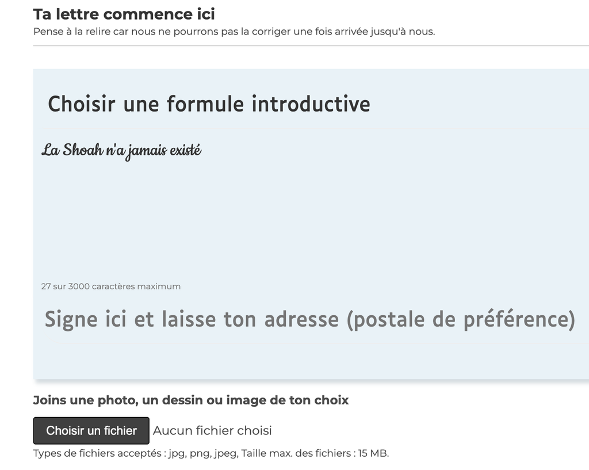Click the "(postale de préférence)" placeholder text

coord(461,319)
